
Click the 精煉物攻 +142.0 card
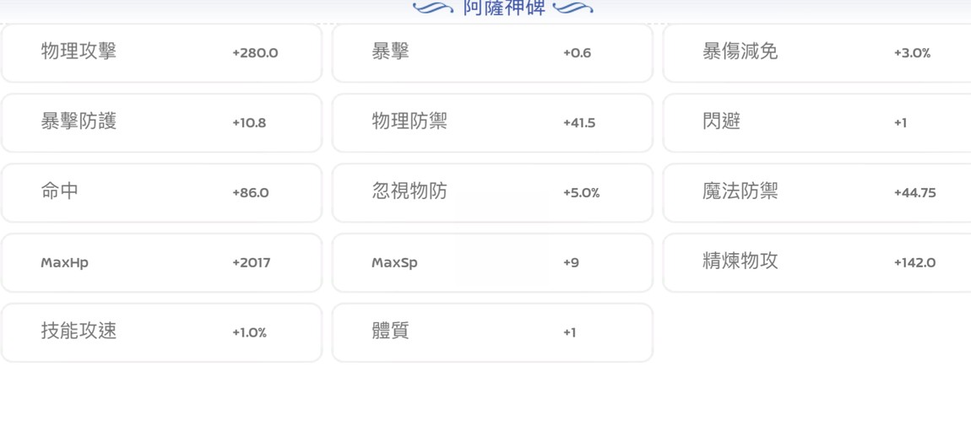click(x=817, y=262)
